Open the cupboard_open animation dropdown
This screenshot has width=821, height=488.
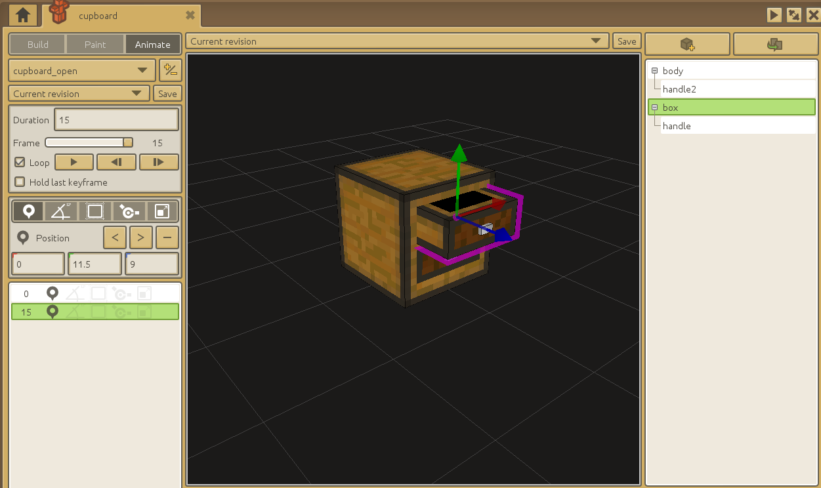[81, 71]
